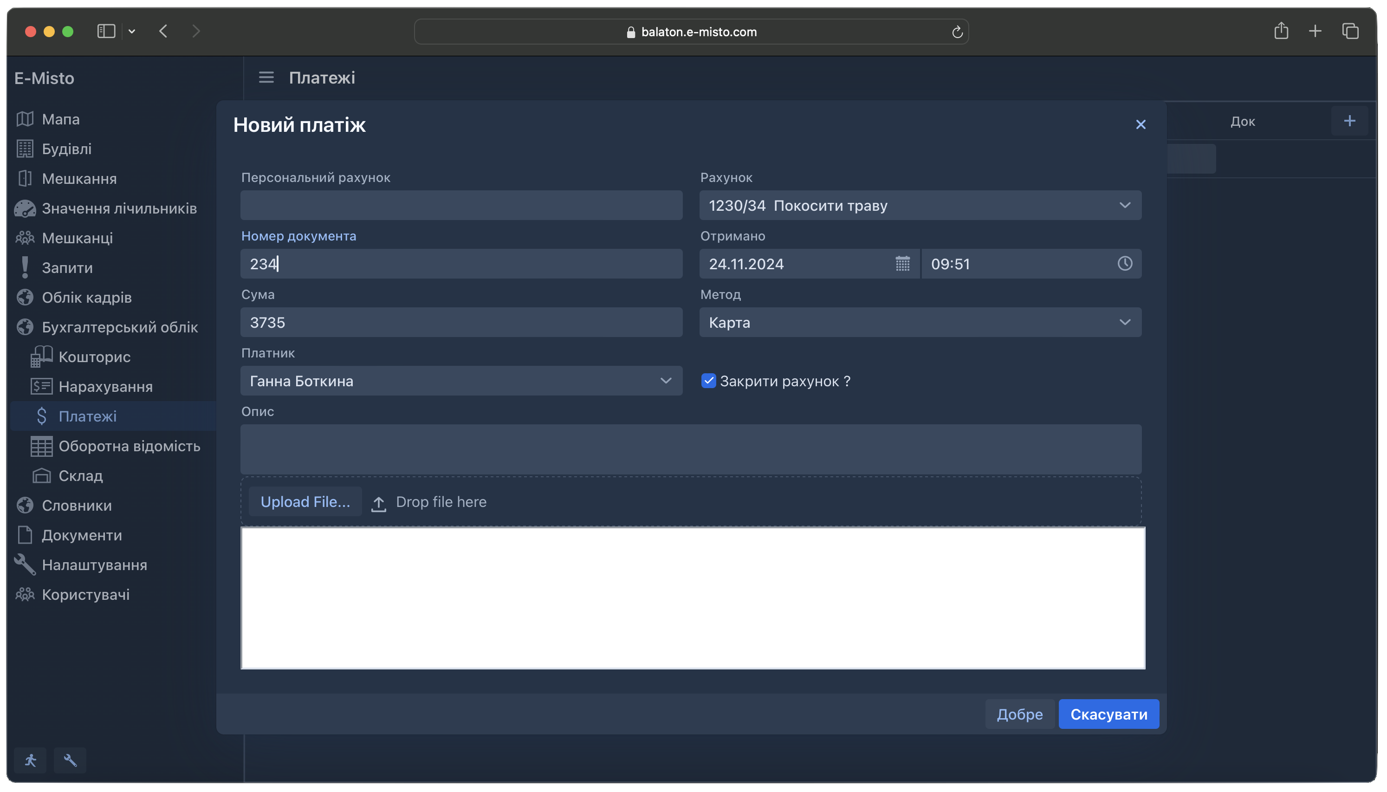
Task: Toggle the Safari sidebar button
Action: click(106, 31)
